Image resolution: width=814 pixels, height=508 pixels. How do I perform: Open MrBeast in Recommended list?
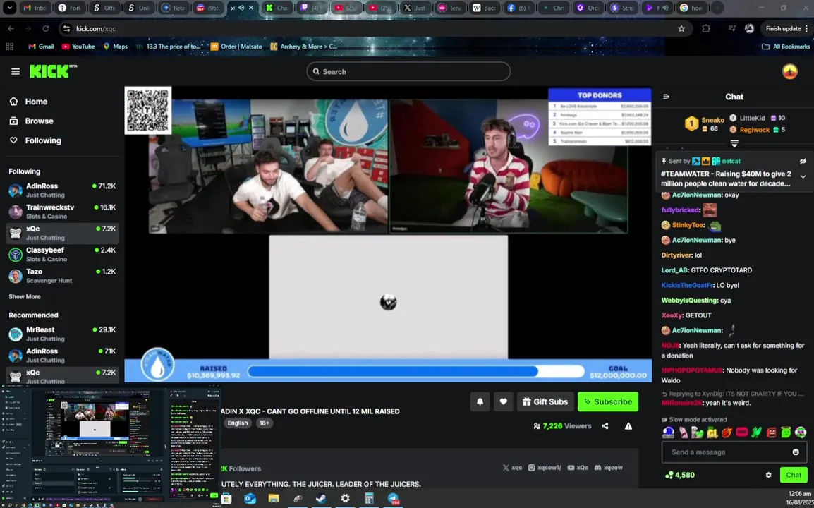[x=62, y=334]
